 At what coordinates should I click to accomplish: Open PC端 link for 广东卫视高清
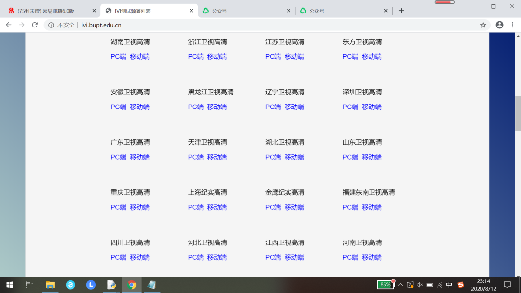[x=118, y=157]
